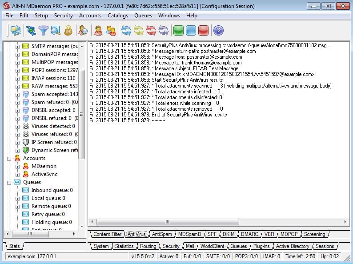Select the 'RAW messages: 553' tree row
The width and height of the screenshot is (353, 264).
point(55,86)
